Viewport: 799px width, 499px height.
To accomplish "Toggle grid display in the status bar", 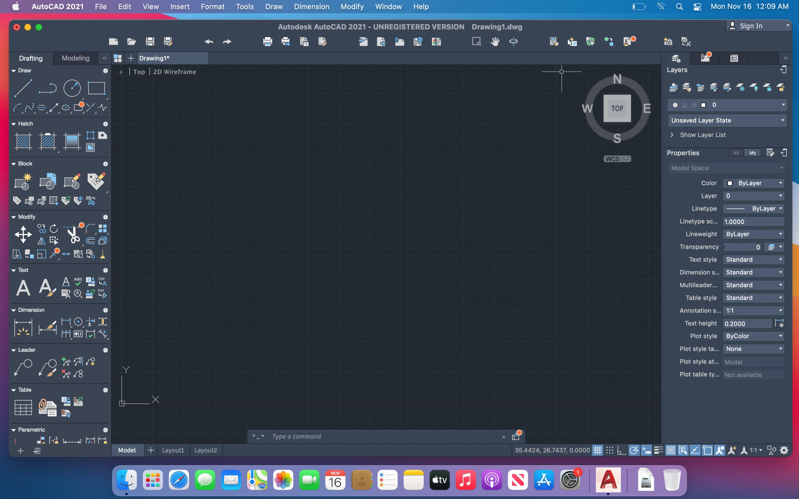I will 598,450.
